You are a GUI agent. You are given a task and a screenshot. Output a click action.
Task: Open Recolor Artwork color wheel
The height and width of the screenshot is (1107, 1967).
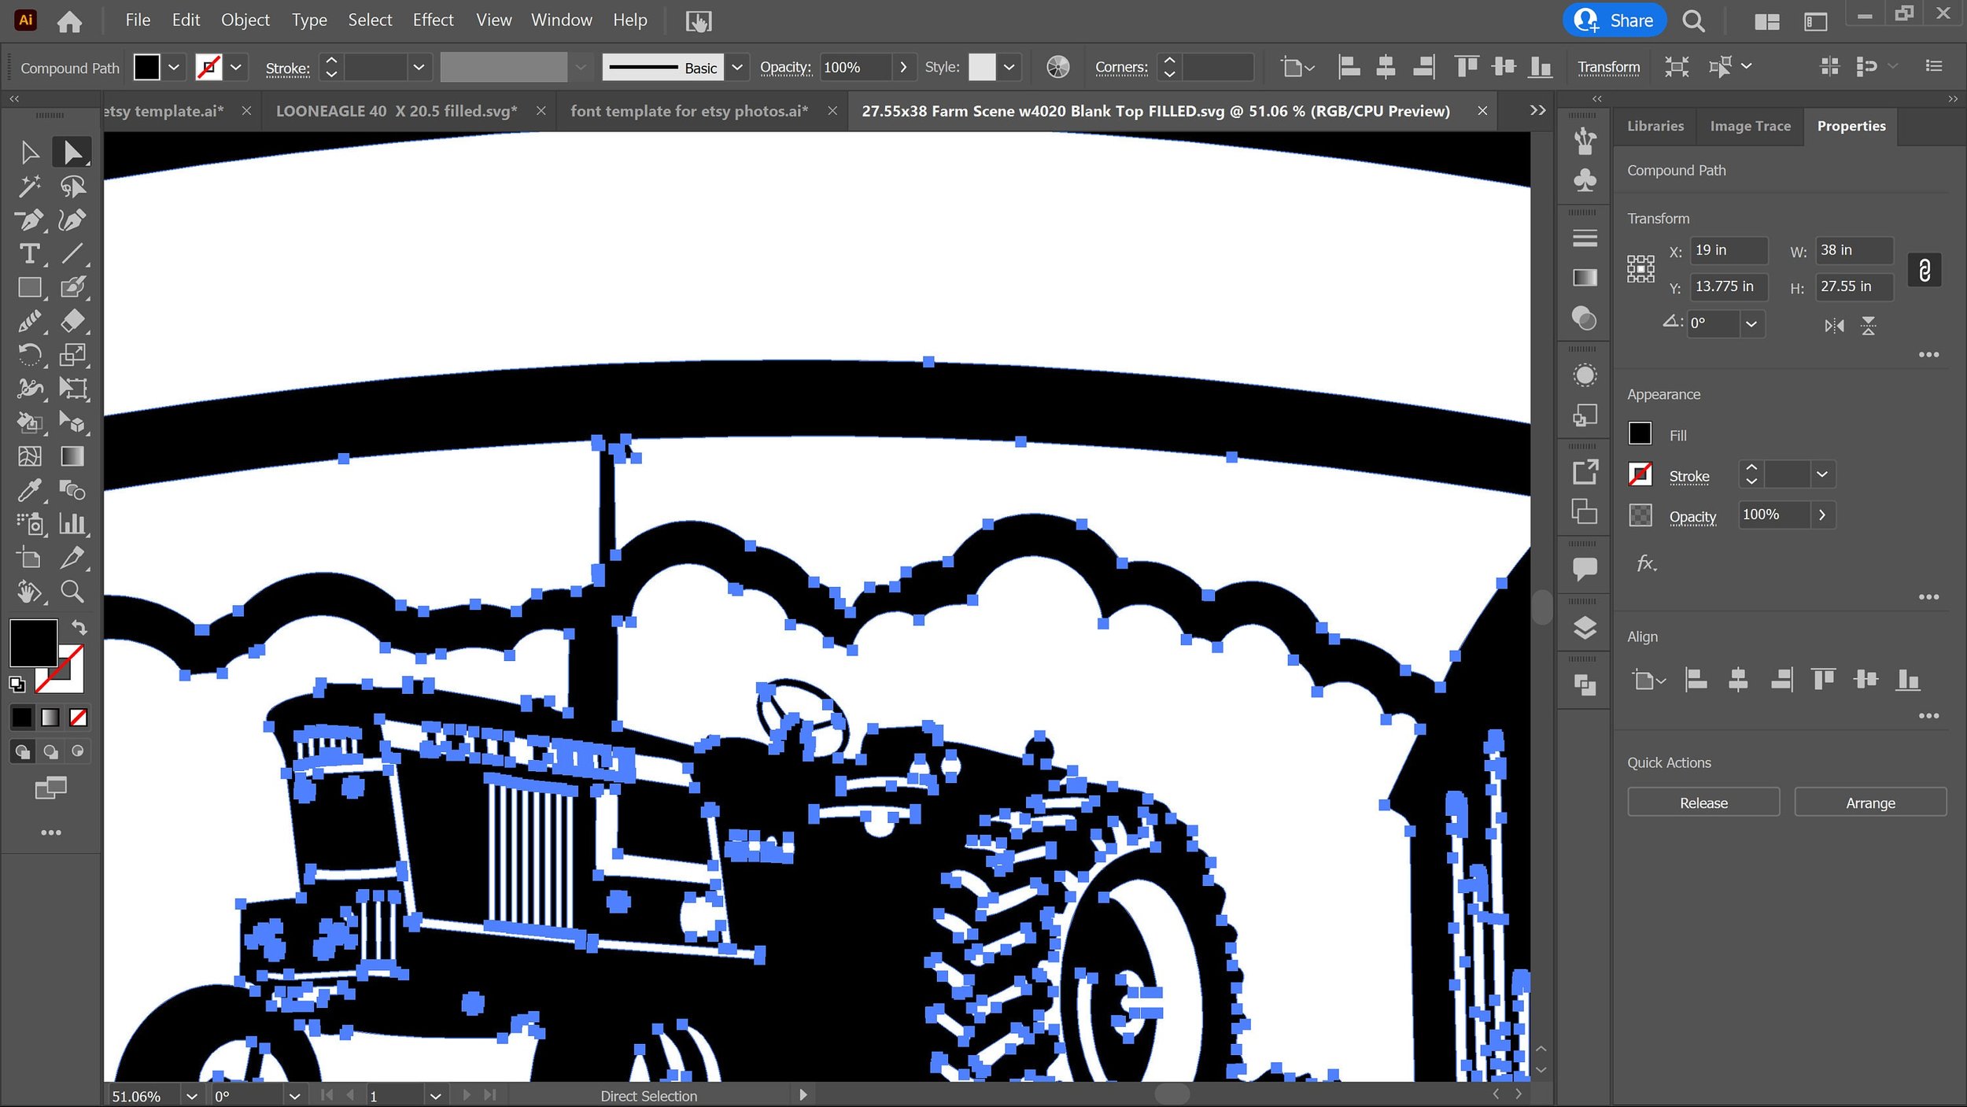point(1057,67)
